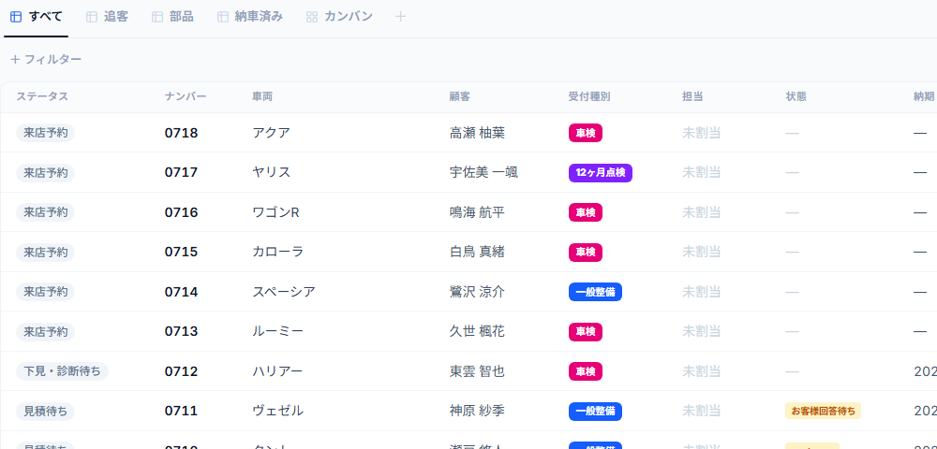Click the table icon beside 納車済み

pos(223,17)
